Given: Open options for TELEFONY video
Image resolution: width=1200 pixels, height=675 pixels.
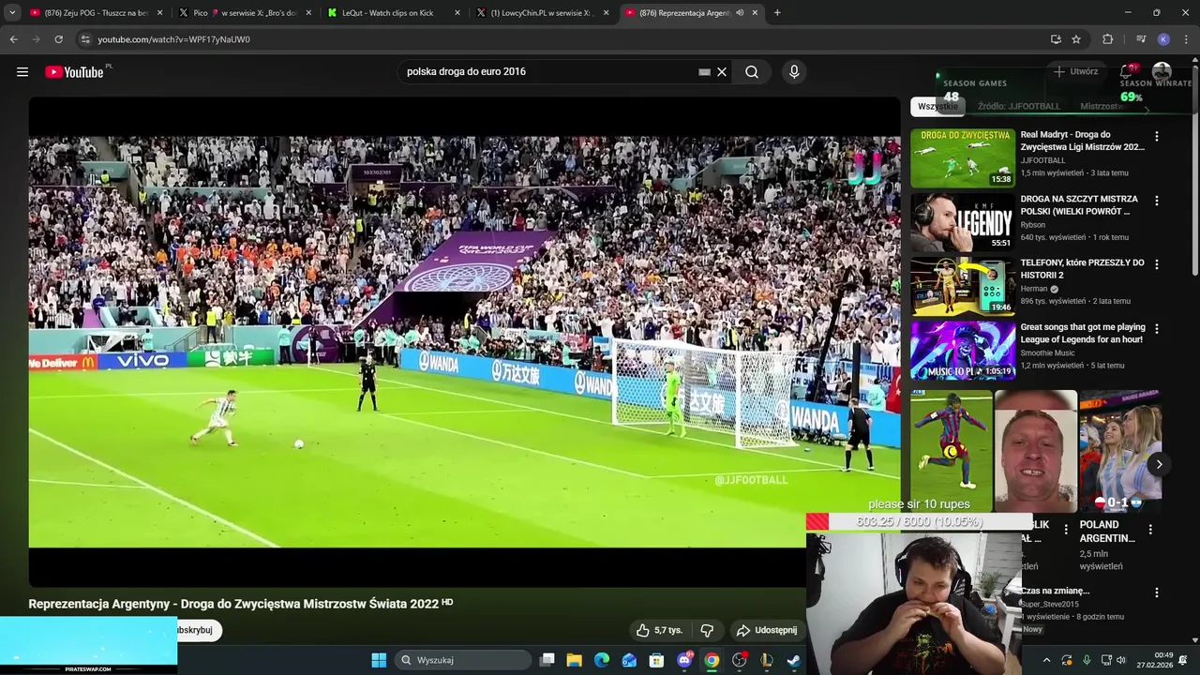Looking at the screenshot, I should [x=1156, y=264].
